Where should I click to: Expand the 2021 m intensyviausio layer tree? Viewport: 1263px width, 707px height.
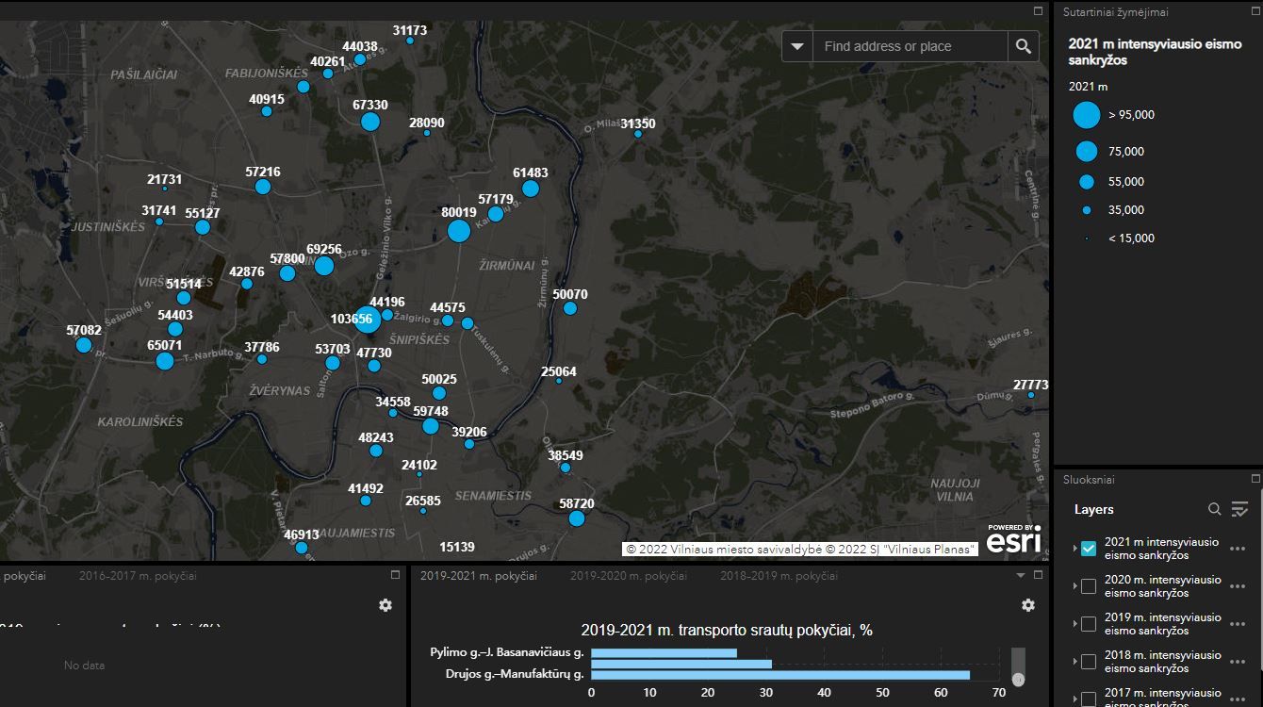1074,549
